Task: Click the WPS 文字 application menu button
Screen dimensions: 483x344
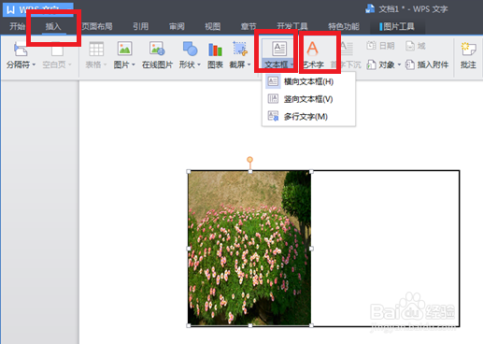Action: 38,9
